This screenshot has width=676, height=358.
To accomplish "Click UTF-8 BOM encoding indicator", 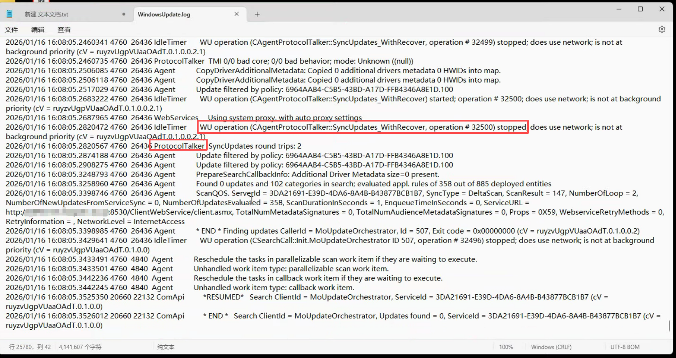I will [x=625, y=347].
